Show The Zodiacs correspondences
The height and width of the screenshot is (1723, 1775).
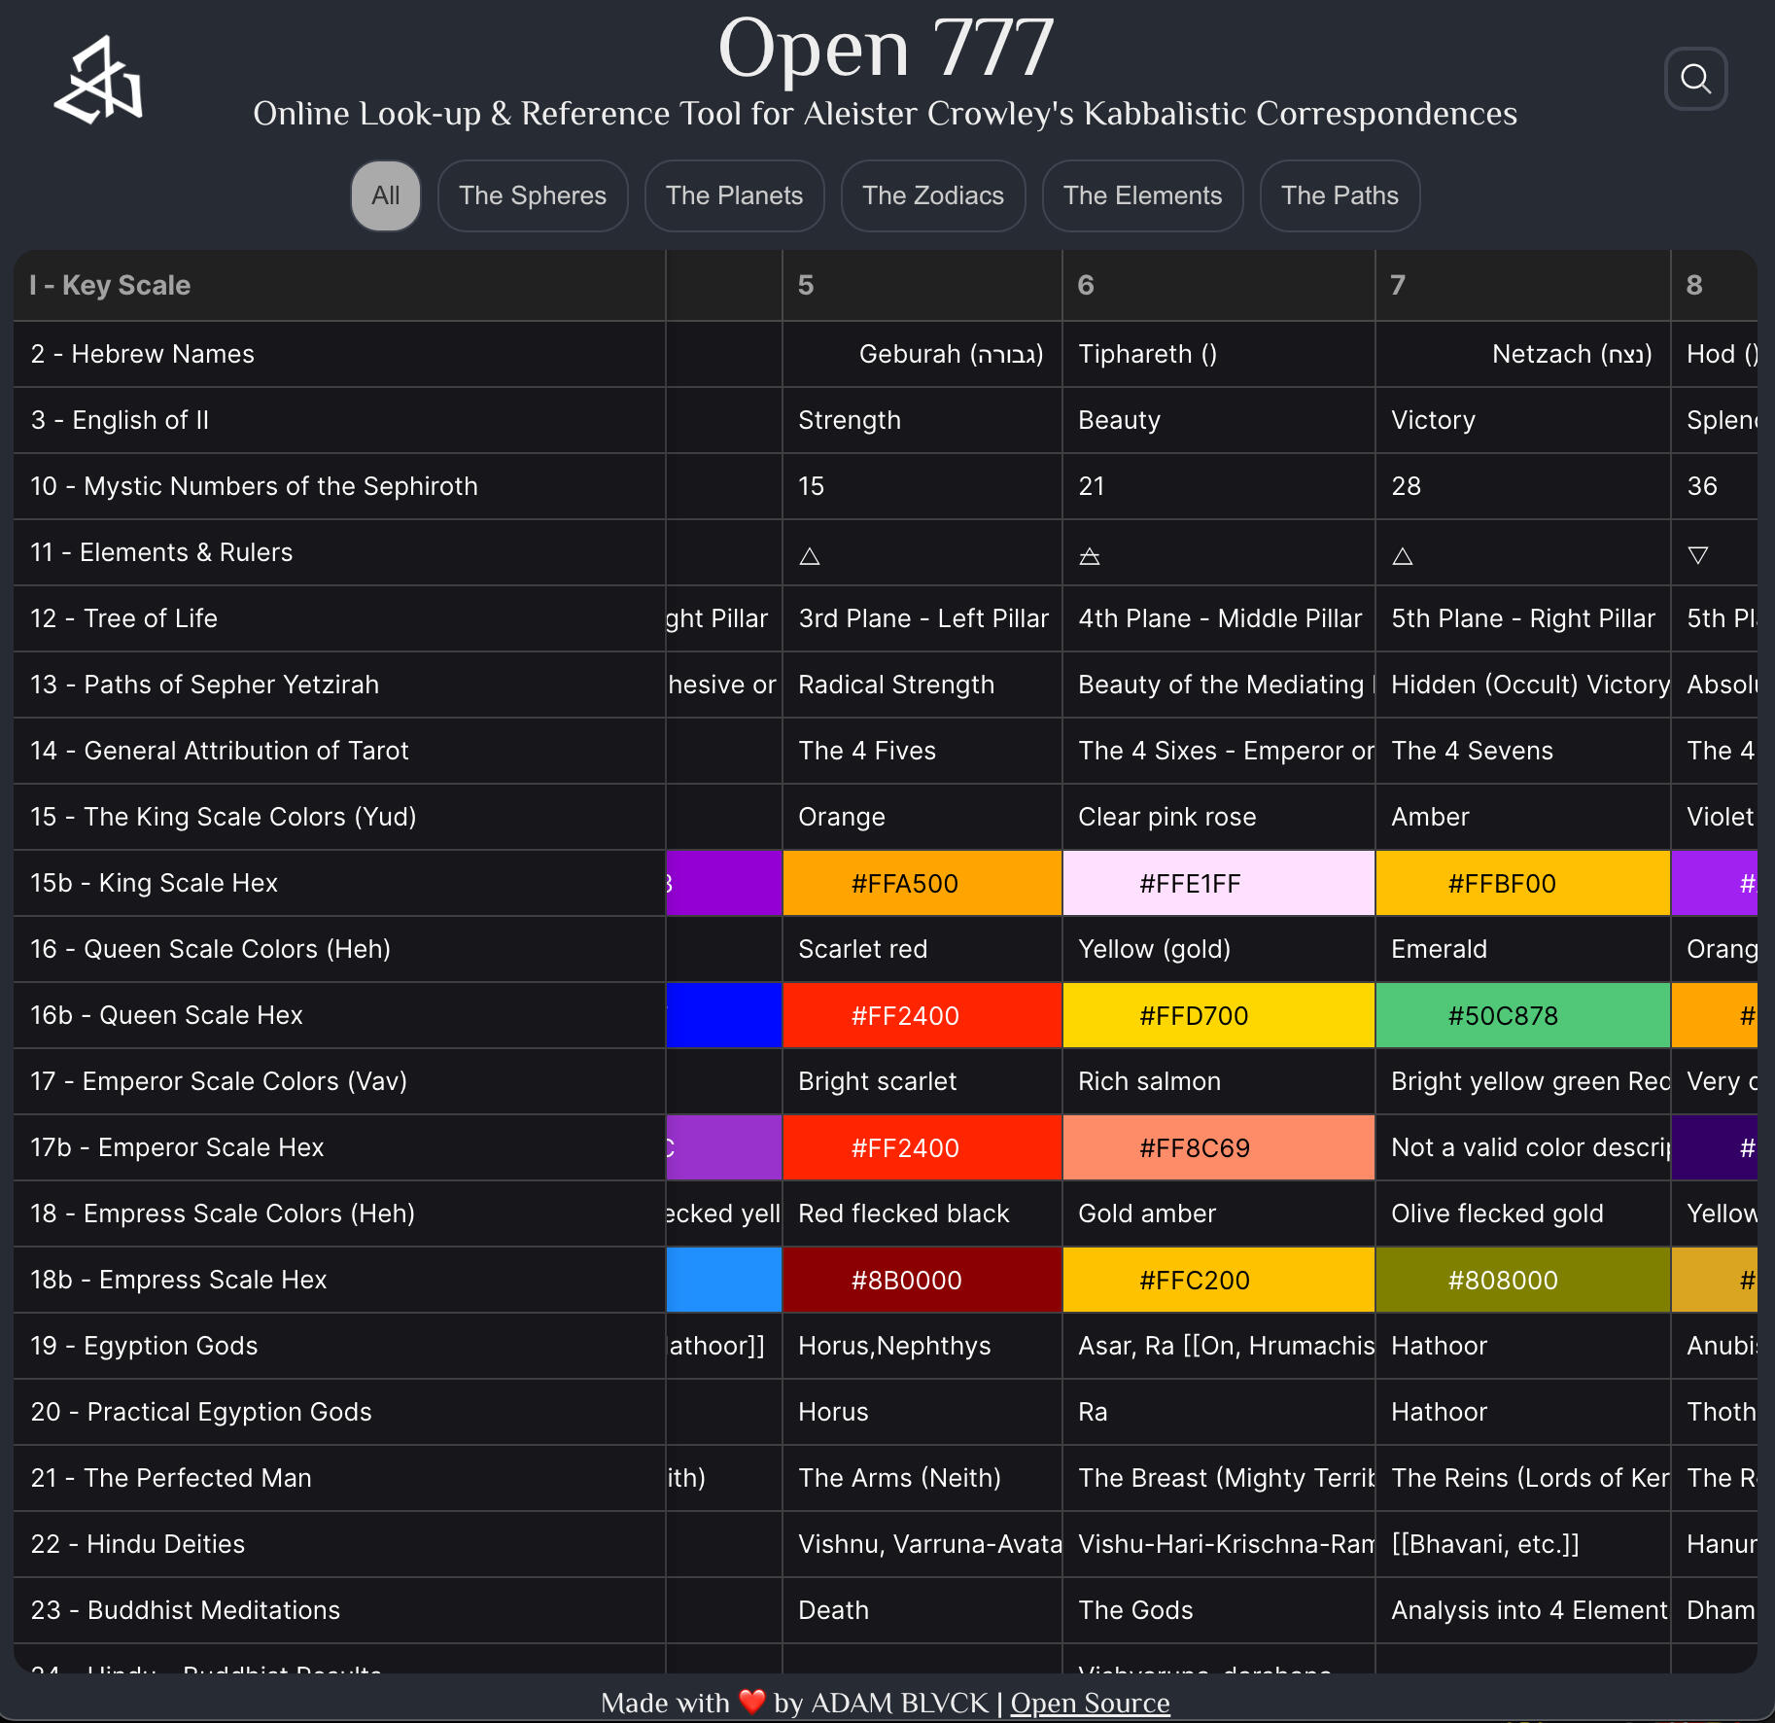point(932,195)
